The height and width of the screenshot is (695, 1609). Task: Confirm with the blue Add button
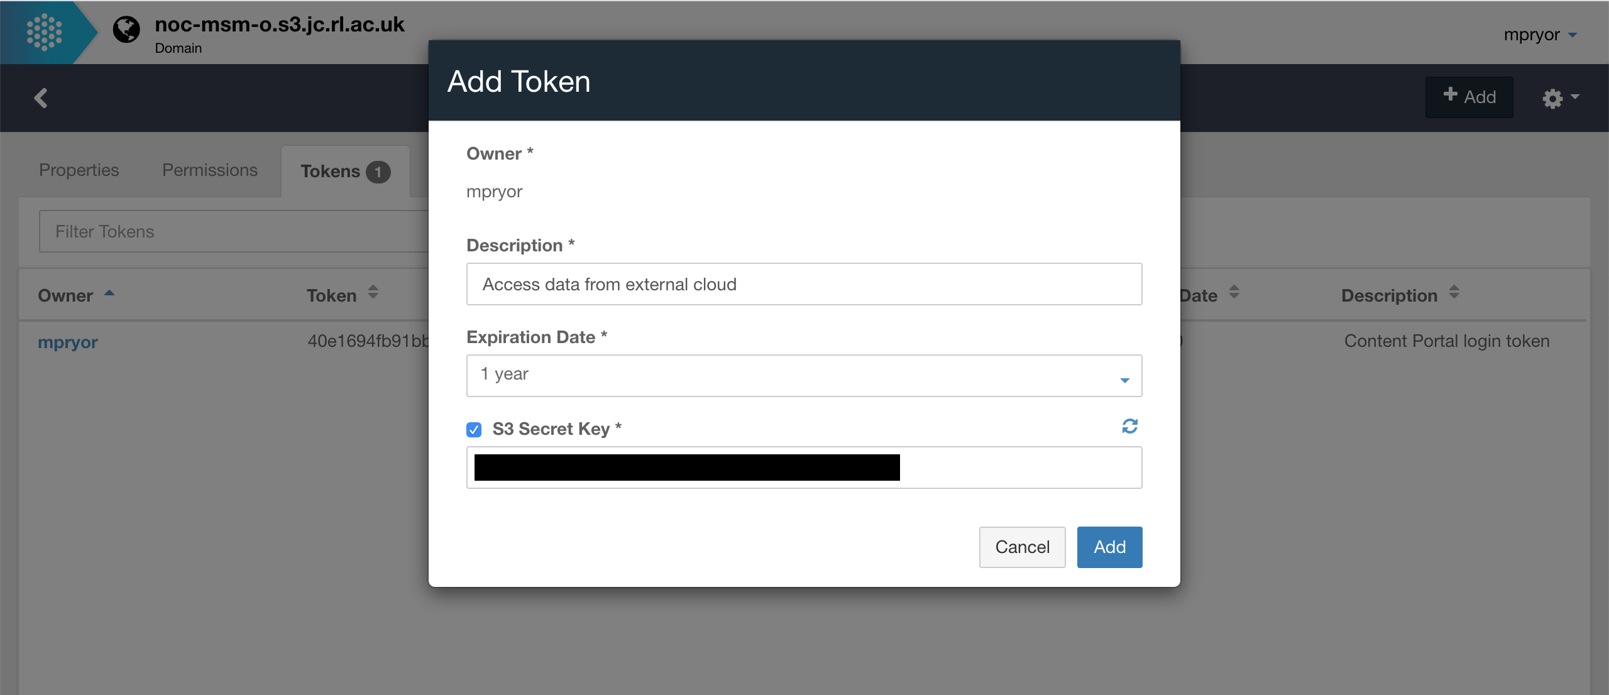[x=1109, y=547]
